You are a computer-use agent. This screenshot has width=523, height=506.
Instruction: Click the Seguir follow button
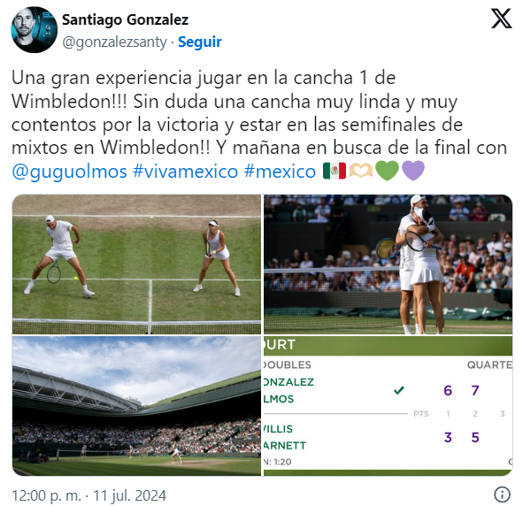200,42
